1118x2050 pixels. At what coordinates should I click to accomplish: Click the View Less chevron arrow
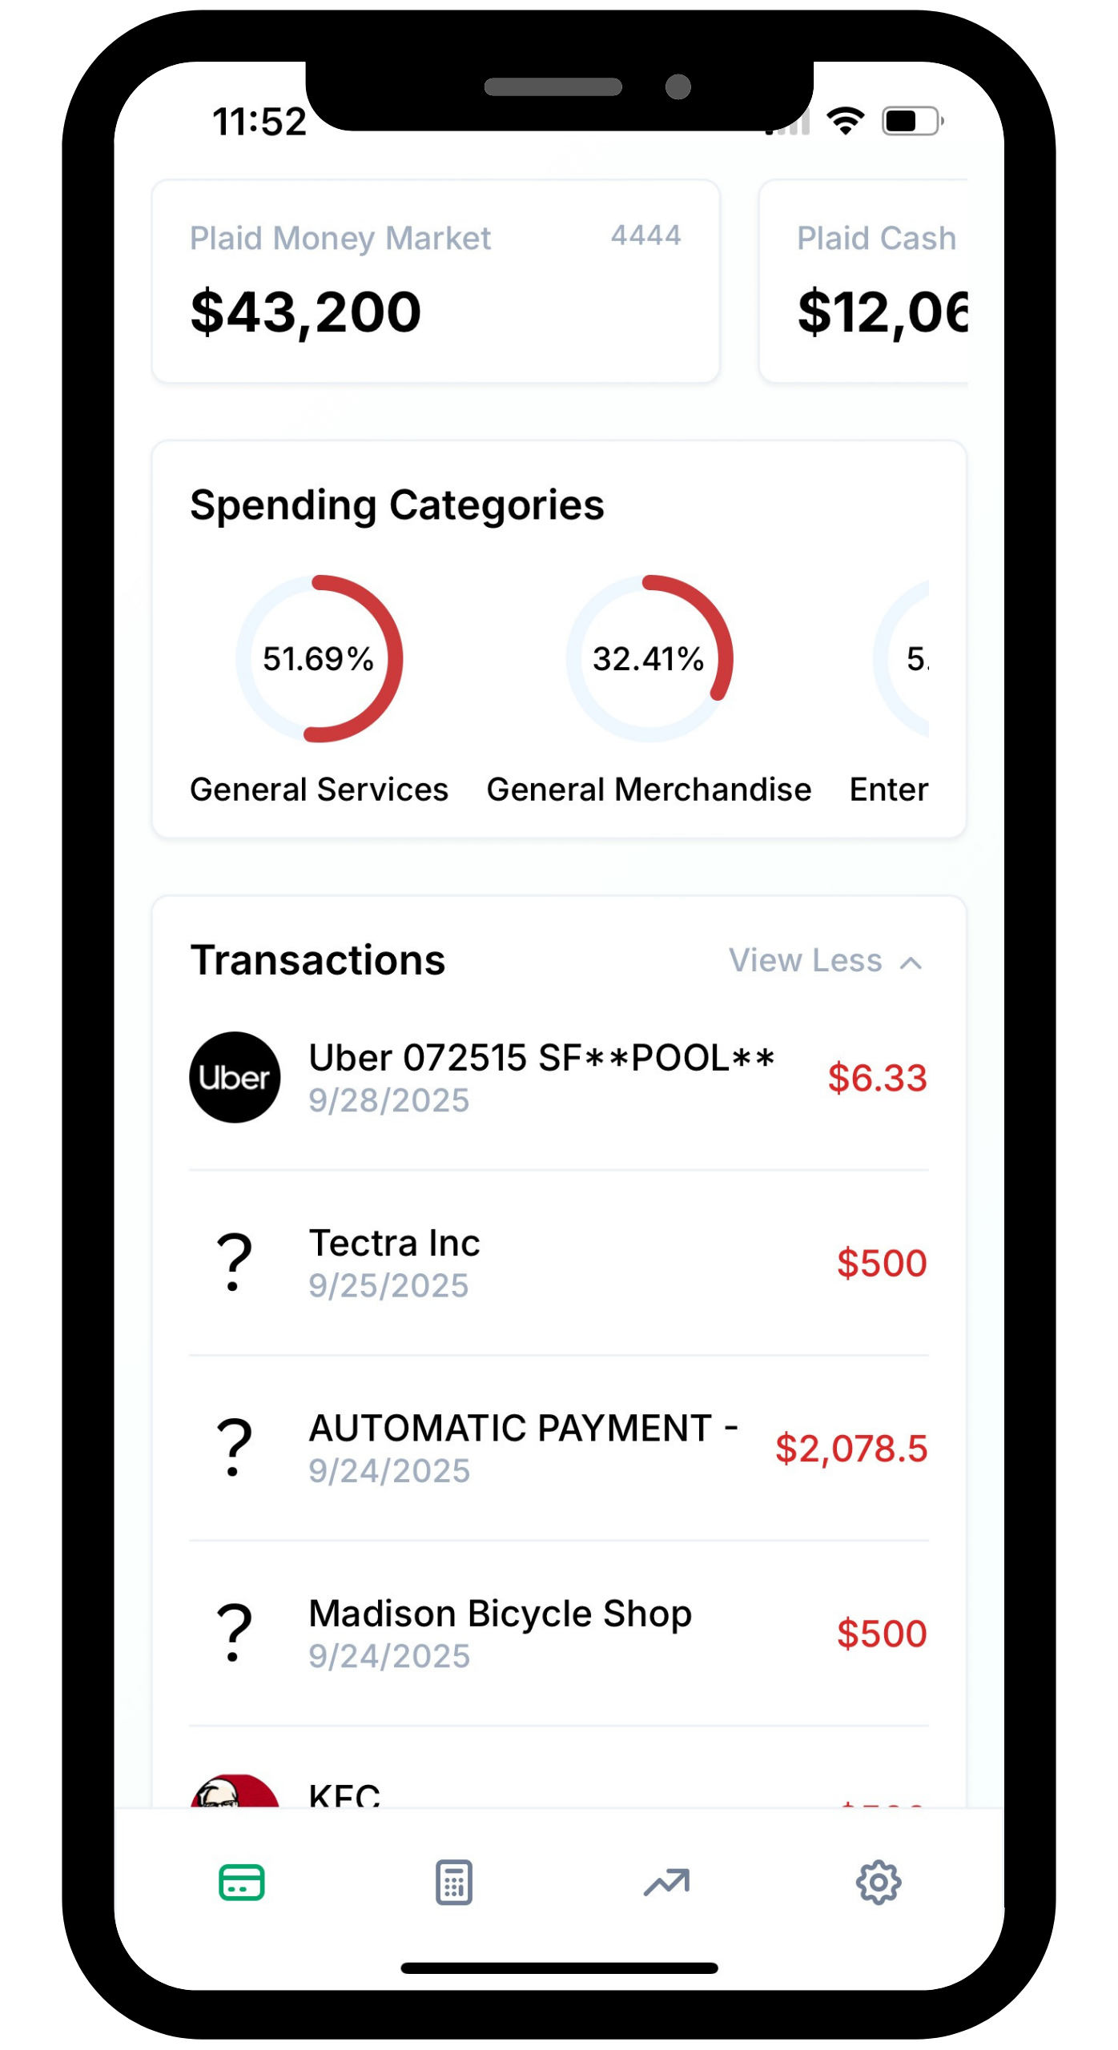[x=911, y=963]
